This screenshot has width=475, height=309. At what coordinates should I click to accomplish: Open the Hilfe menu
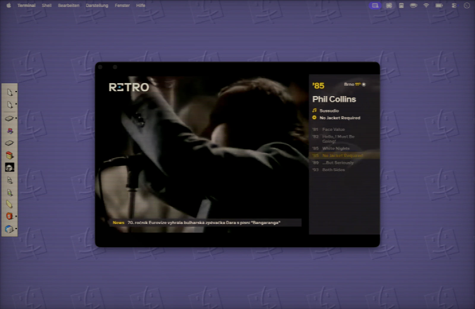[140, 5]
